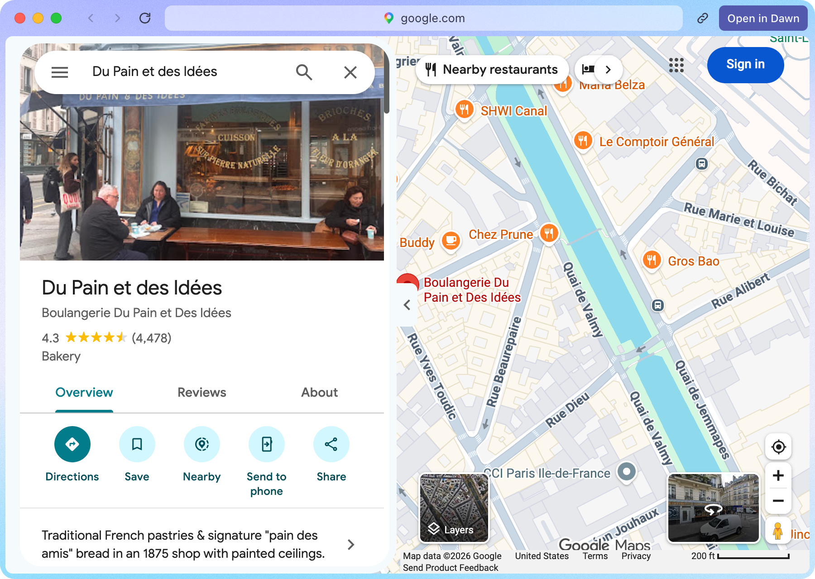Click the SHWI Canal restaurant pin
Screen dimensions: 815x579
(464, 109)
